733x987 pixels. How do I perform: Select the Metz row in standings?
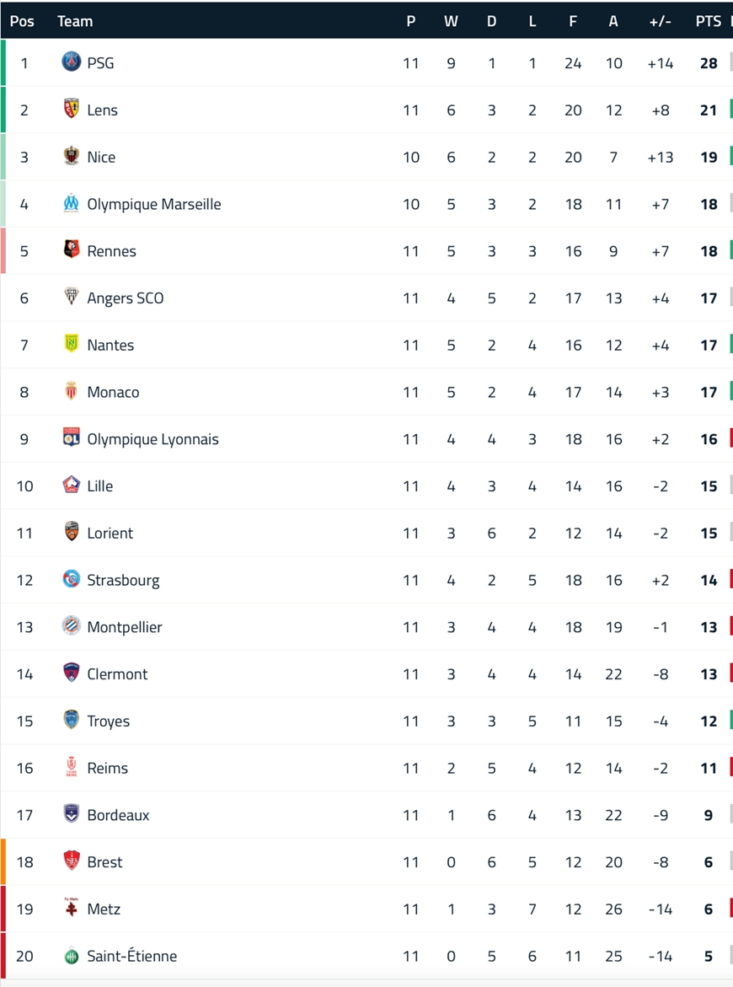pos(366,909)
